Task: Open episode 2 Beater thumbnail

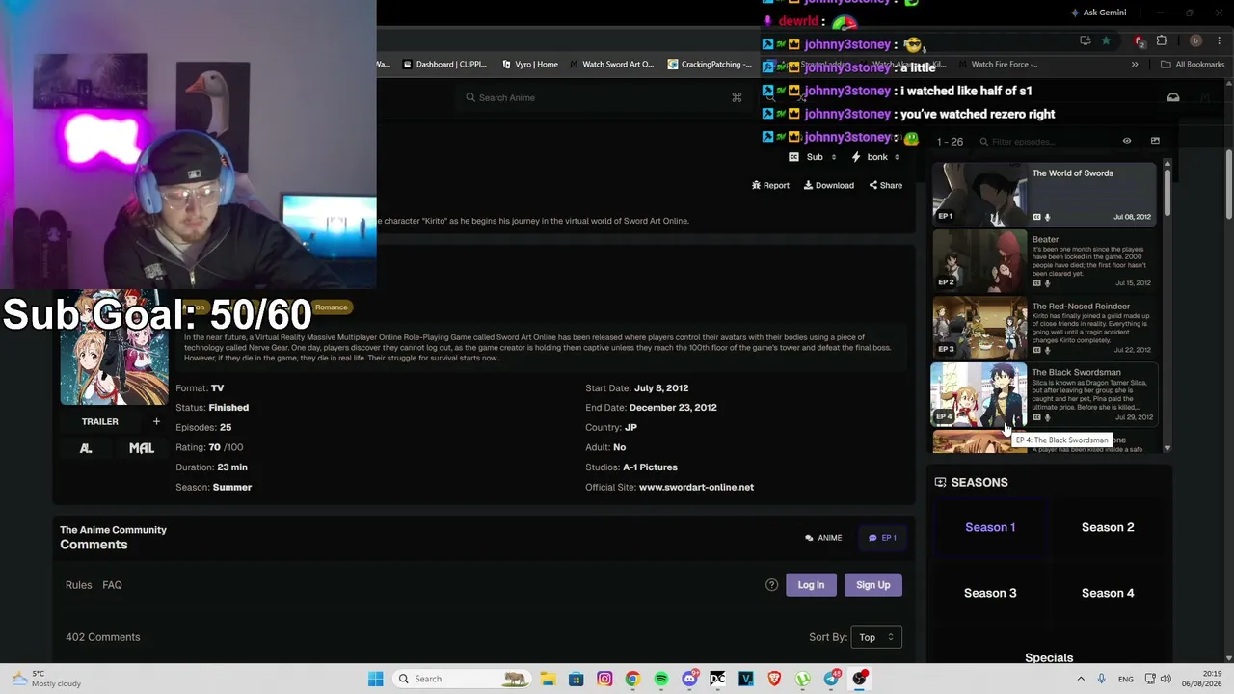Action: 979,260
